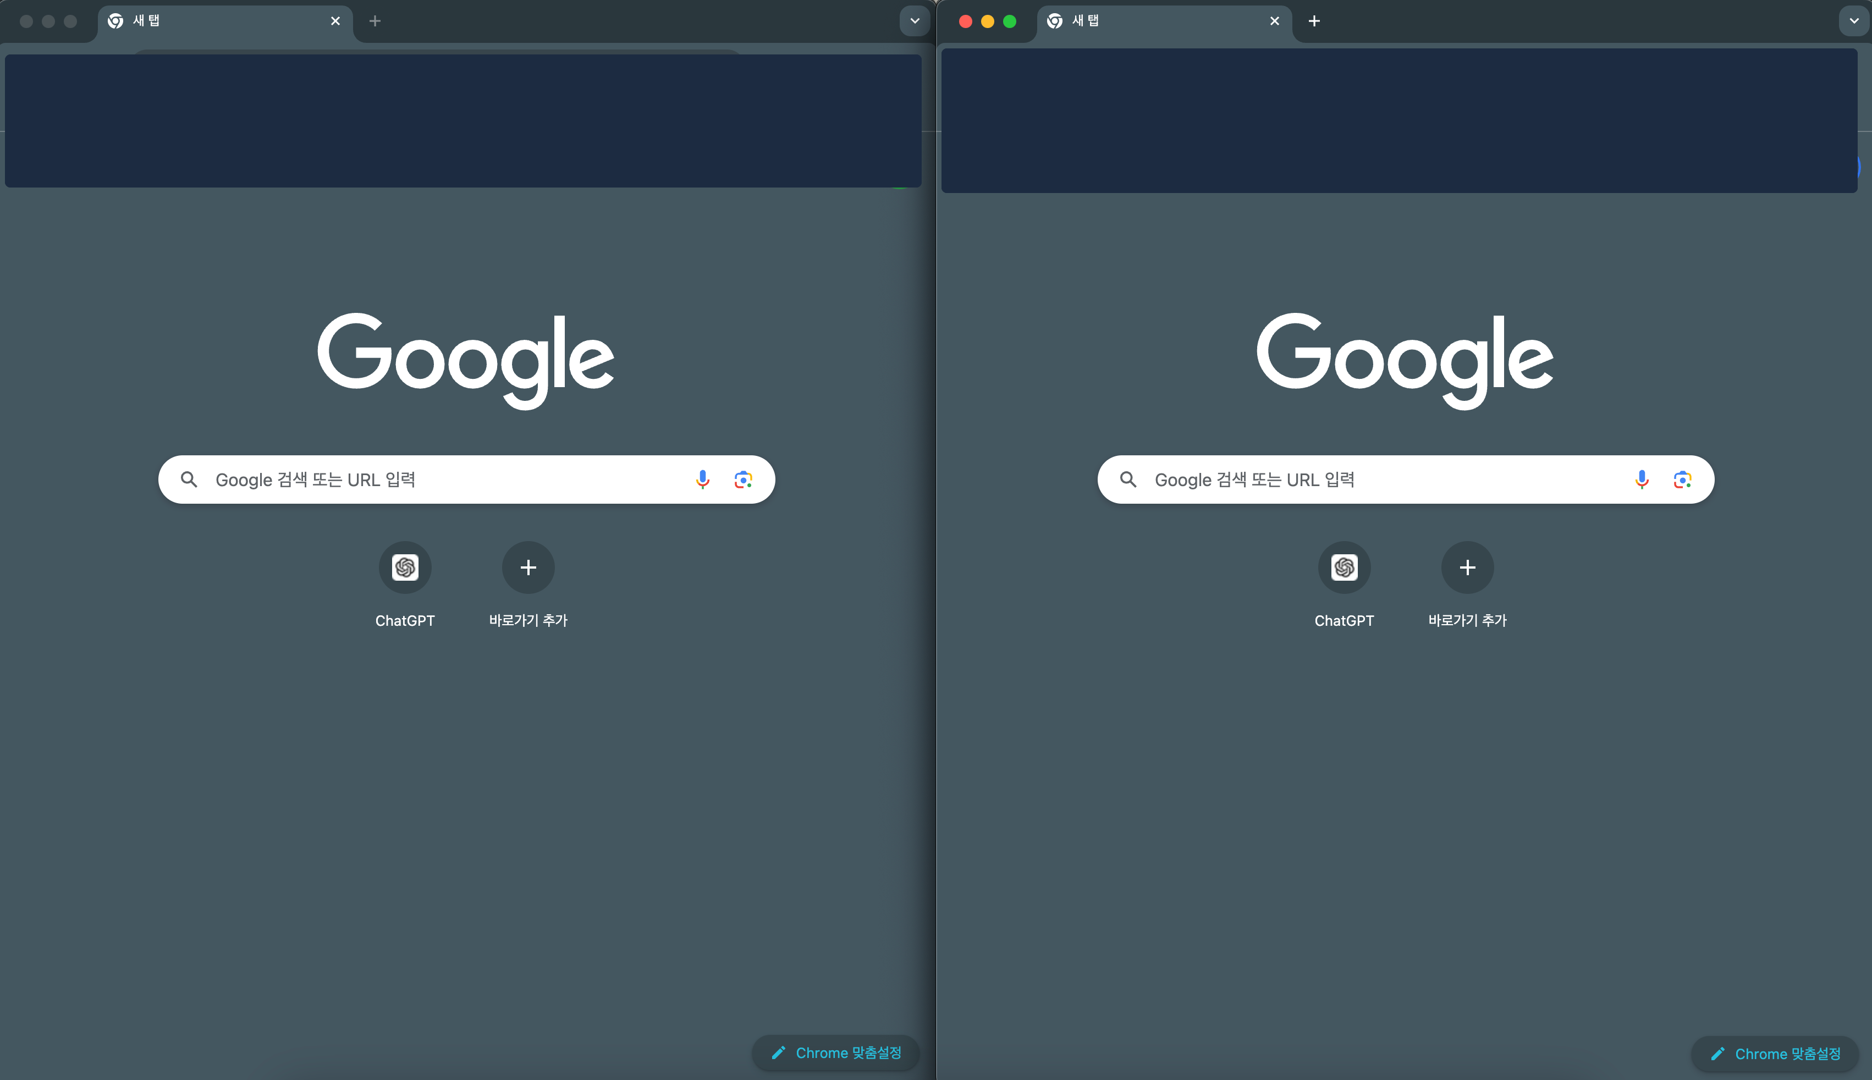Open tab search dropdown in left window
The width and height of the screenshot is (1872, 1080).
tap(915, 21)
